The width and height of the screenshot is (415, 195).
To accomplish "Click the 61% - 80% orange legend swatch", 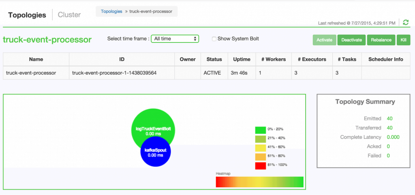I will [260, 157].
